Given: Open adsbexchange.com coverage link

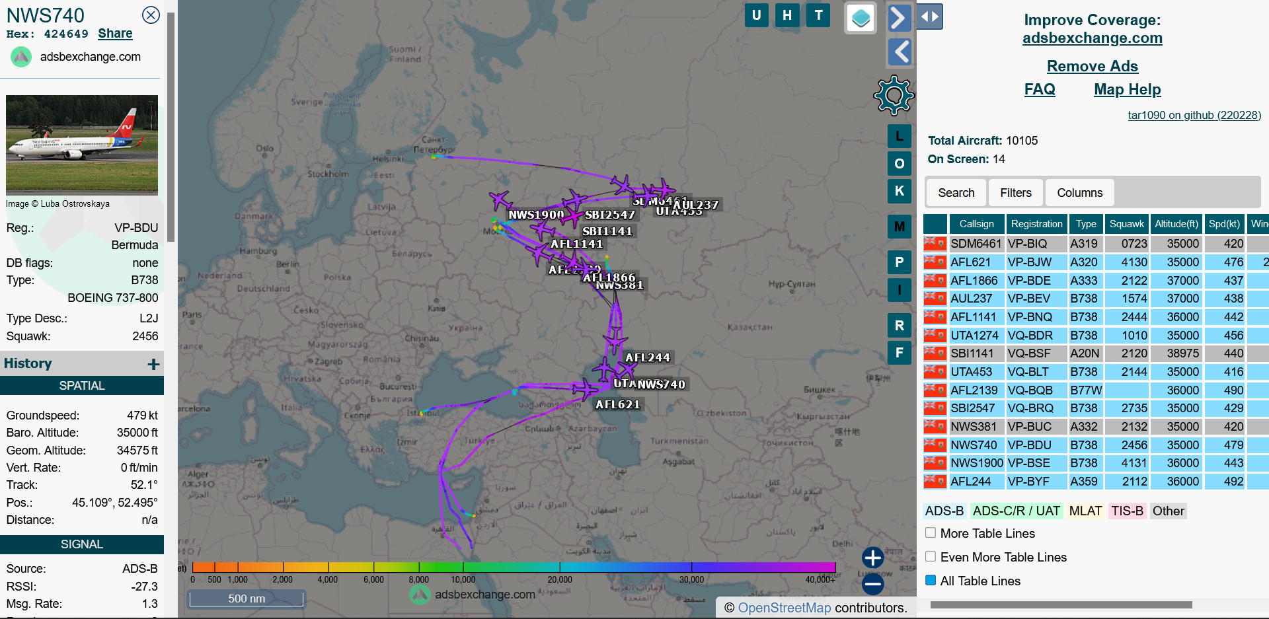Looking at the screenshot, I should click(x=1092, y=38).
